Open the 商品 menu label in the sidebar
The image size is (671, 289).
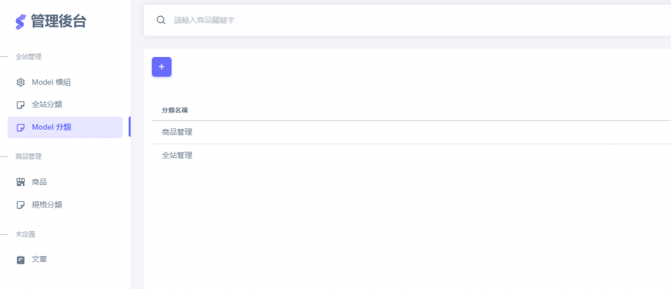click(39, 182)
